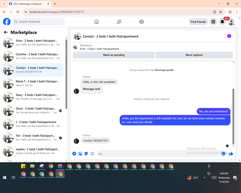241x193 pixels.
Task: Send a thumbs-up like
Action: coord(231,153)
